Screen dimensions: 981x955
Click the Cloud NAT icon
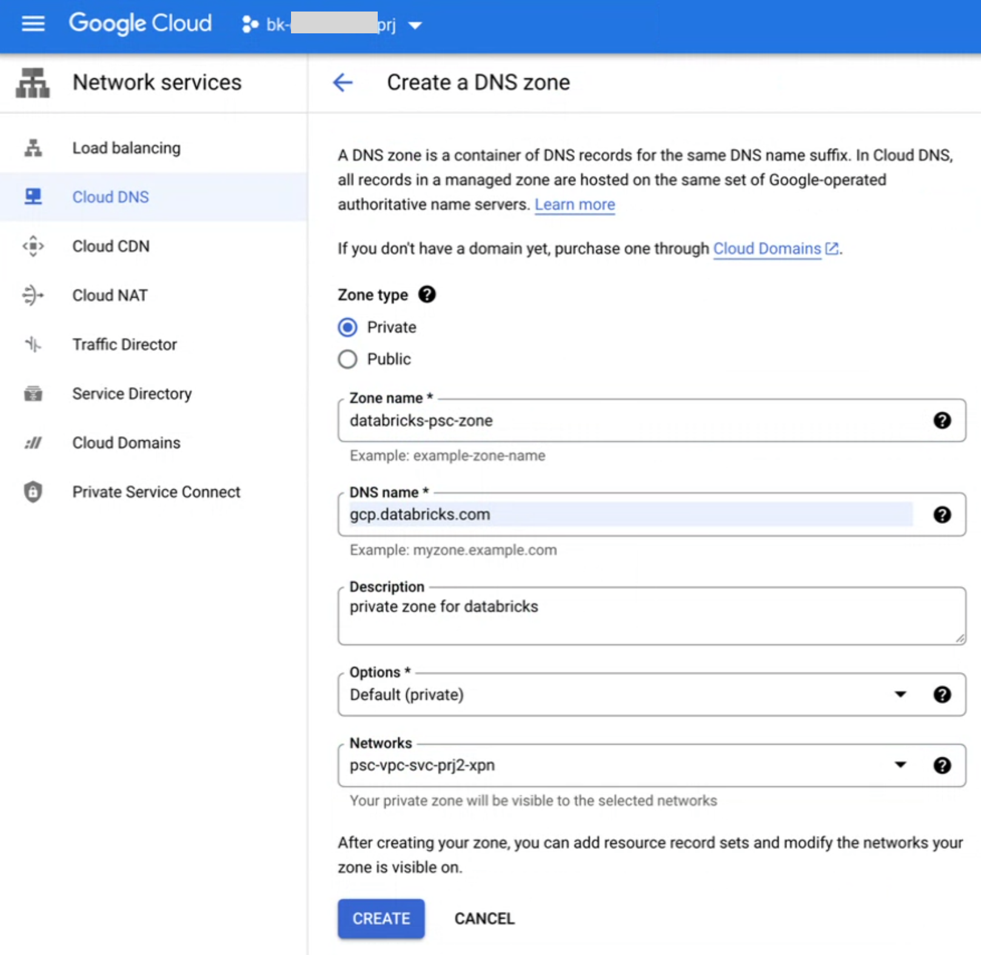tap(33, 295)
